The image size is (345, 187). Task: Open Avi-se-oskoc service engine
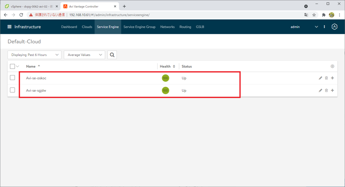[36, 78]
